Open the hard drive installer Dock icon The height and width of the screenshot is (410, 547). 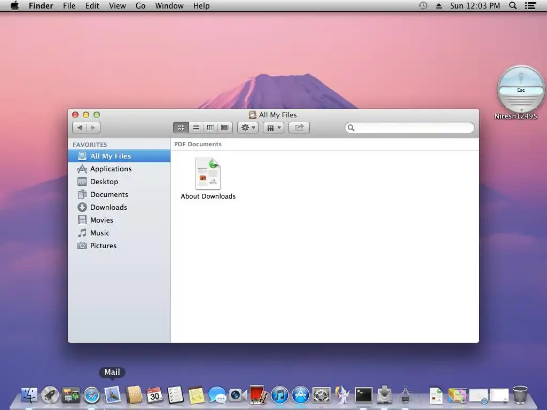click(x=385, y=395)
